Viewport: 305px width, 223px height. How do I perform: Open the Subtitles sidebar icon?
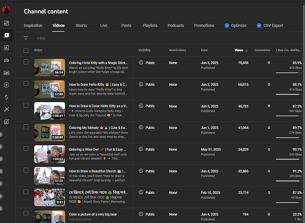[6, 73]
